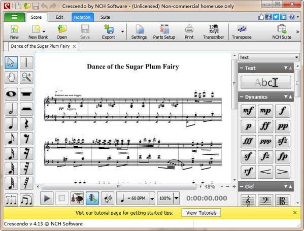This screenshot has height=231, width=304.
Task: Play the score
Action: [x=47, y=198]
